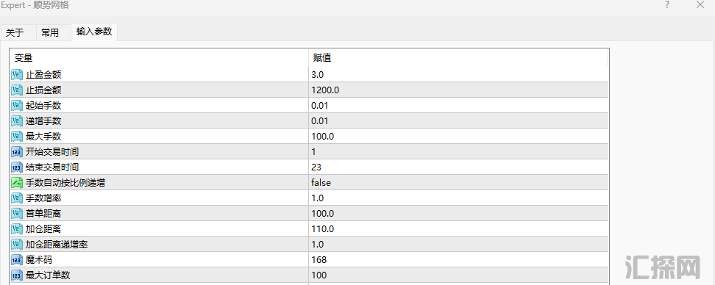Open the 常用 tab
Image resolution: width=715 pixels, height=285 pixels.
pyautogui.click(x=50, y=33)
